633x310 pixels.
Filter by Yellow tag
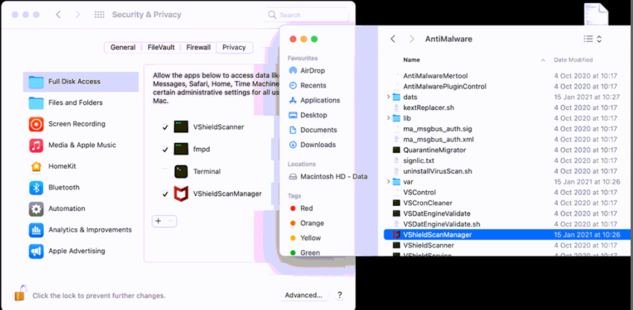point(305,238)
